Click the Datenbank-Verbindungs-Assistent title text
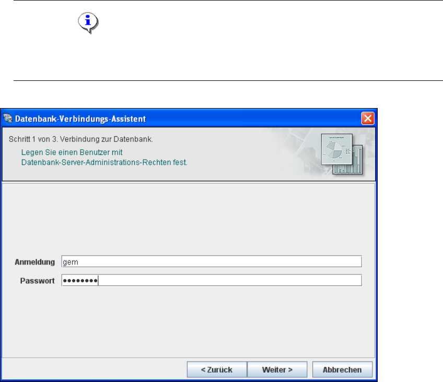 pos(80,119)
